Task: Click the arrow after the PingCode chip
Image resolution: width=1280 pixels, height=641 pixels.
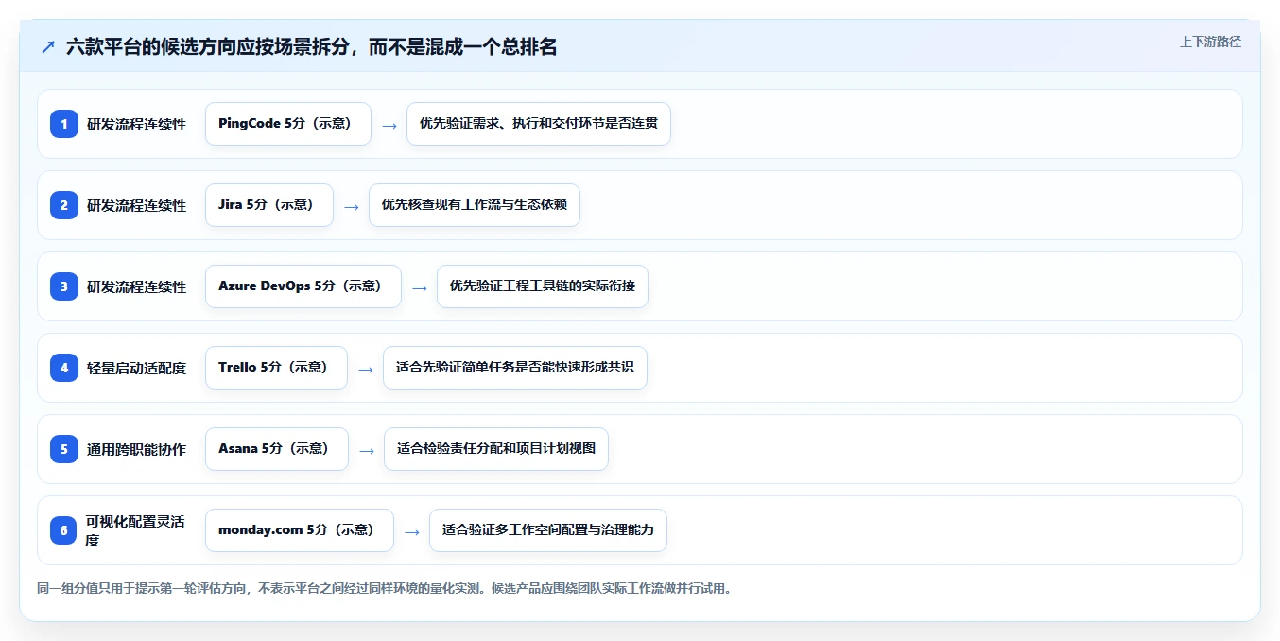Action: pos(389,125)
